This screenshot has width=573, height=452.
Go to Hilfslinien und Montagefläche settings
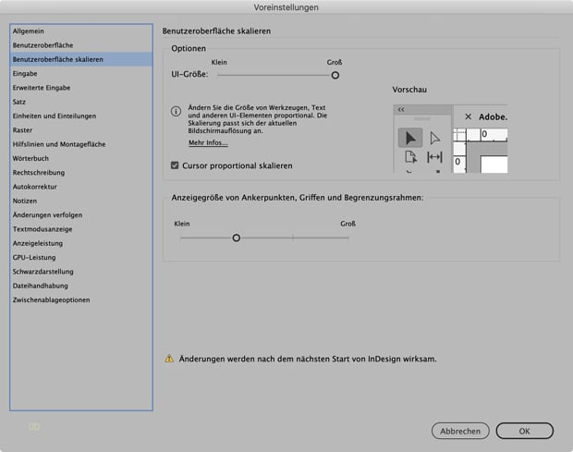pyautogui.click(x=58, y=144)
